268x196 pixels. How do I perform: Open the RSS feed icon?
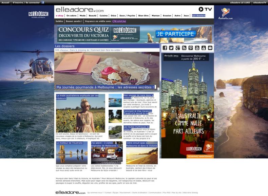pyautogui.click(x=184, y=48)
